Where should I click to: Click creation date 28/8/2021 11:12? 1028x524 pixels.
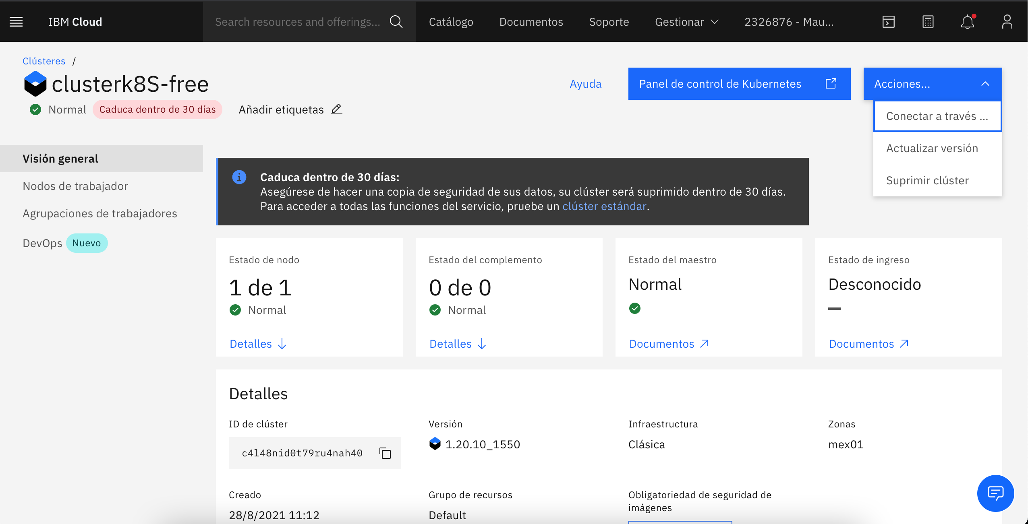click(x=274, y=515)
